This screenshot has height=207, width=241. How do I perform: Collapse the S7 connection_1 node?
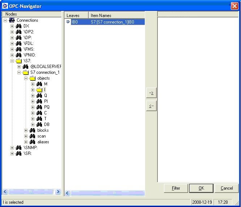(19, 72)
